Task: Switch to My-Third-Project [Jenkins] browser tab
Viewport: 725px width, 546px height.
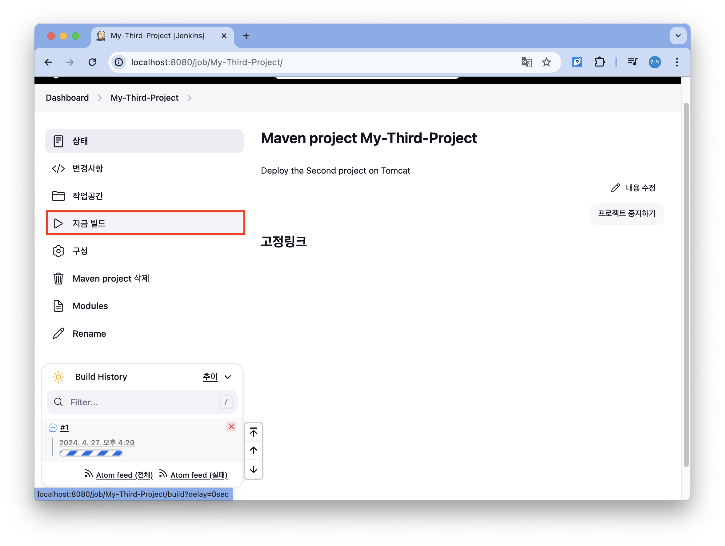Action: [x=158, y=36]
